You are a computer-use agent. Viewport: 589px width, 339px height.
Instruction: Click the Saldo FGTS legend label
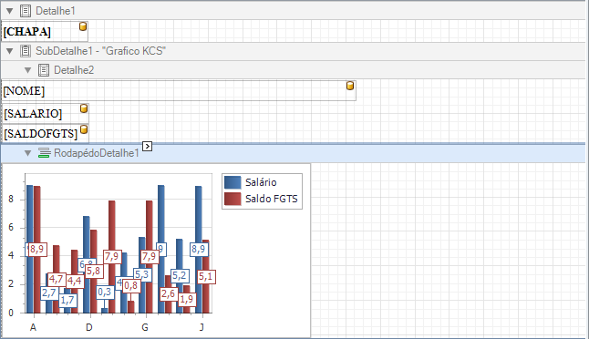click(x=272, y=199)
